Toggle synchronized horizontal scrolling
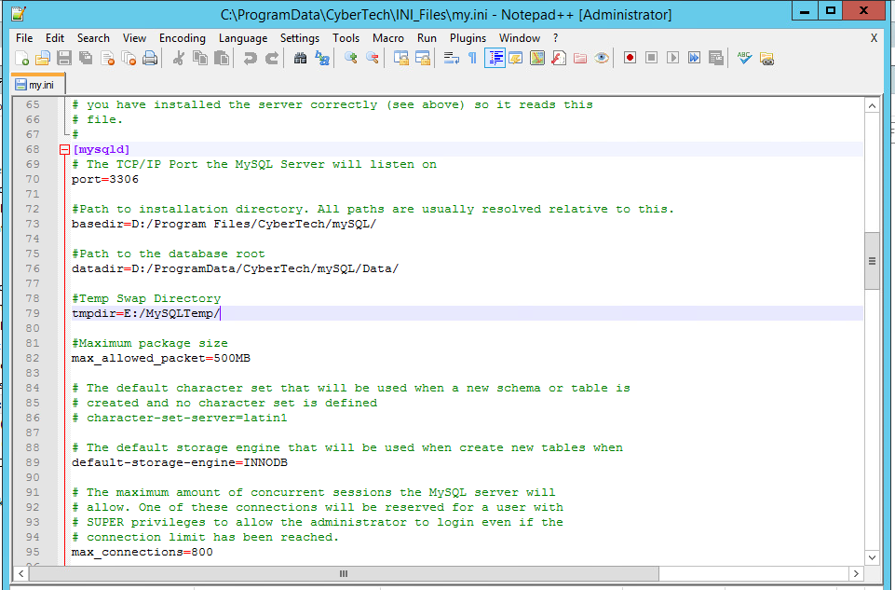This screenshot has height=590, width=895. [x=423, y=58]
